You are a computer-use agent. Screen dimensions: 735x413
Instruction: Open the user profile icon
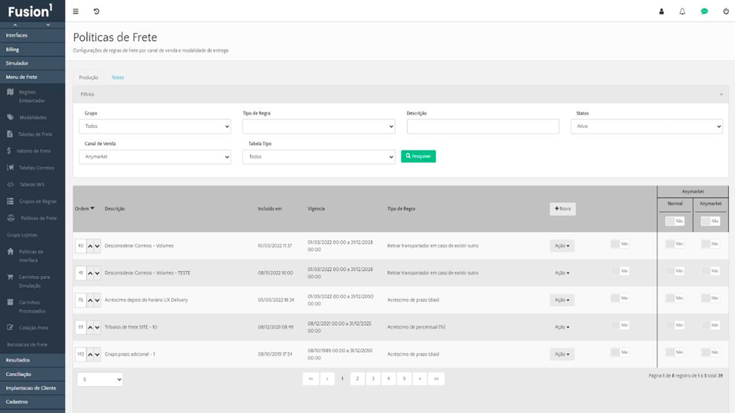click(661, 11)
